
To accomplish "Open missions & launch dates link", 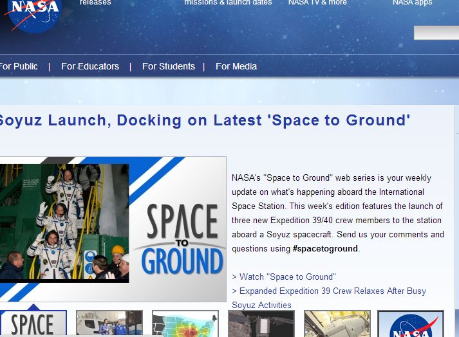I will click(228, 3).
